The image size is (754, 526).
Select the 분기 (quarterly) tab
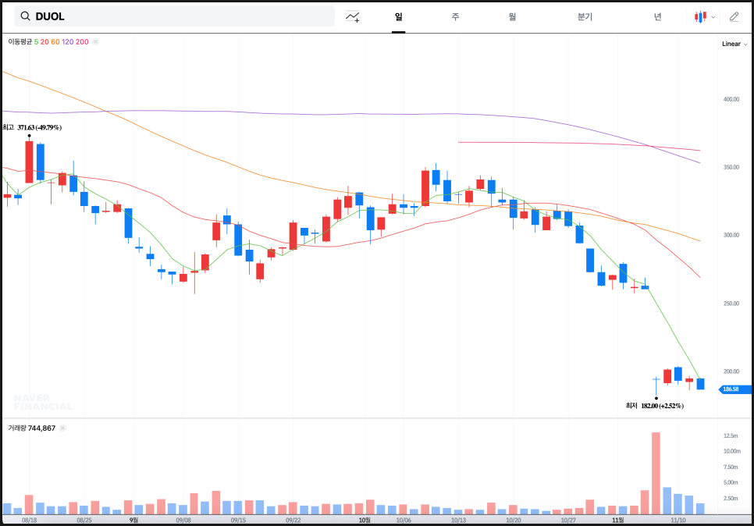pos(585,16)
